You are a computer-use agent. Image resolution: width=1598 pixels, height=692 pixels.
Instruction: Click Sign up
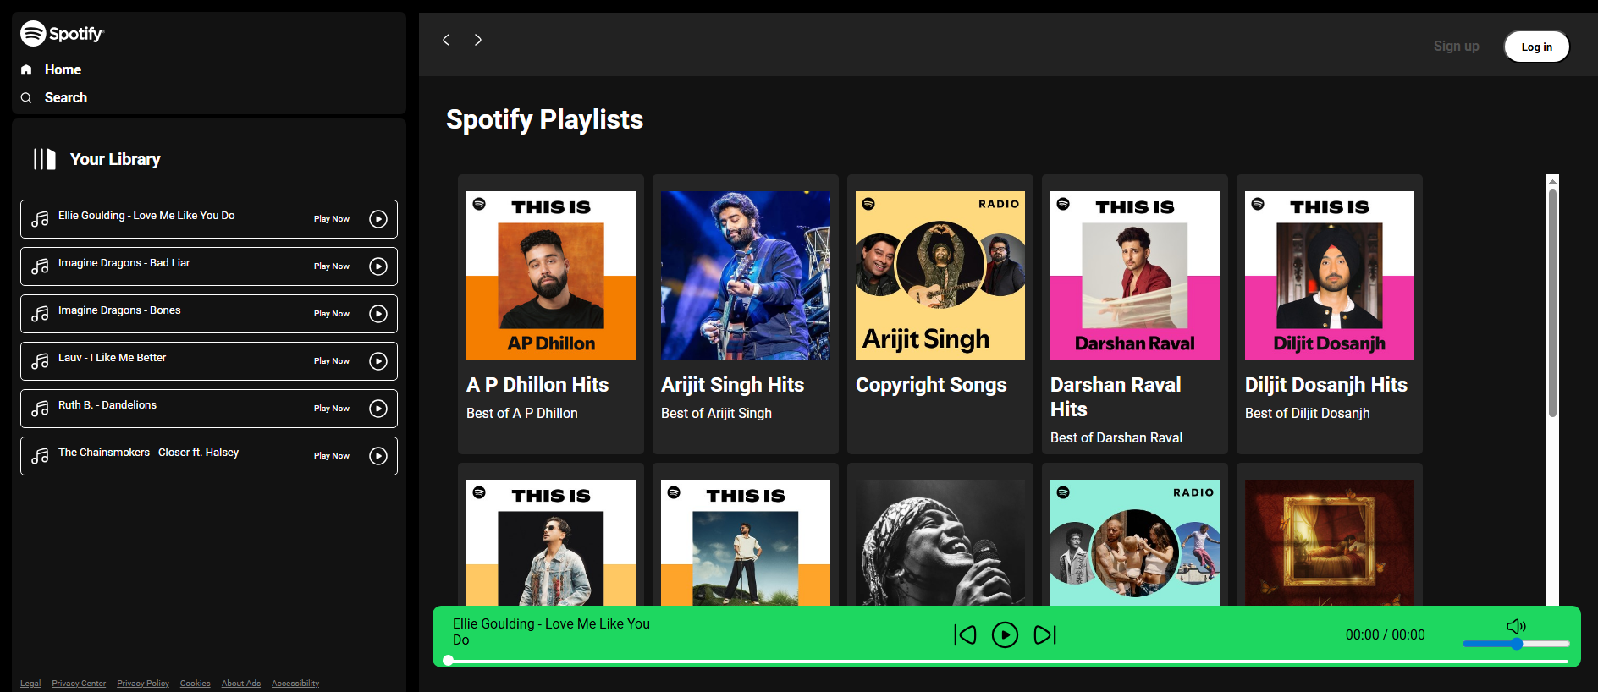click(x=1456, y=46)
